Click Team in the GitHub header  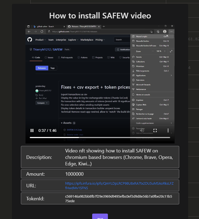tap(51, 40)
